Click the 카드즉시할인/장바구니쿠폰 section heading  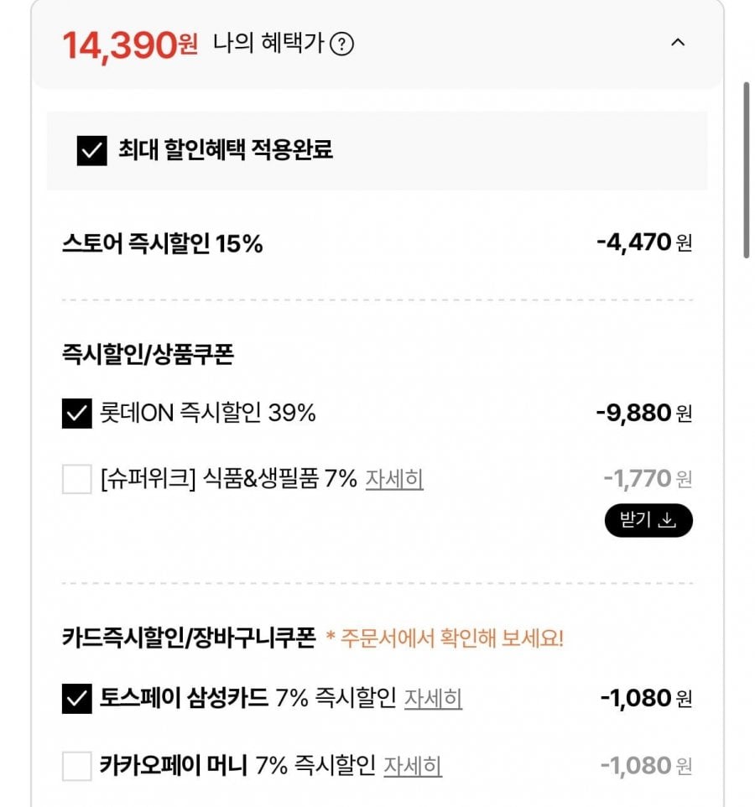[189, 639]
